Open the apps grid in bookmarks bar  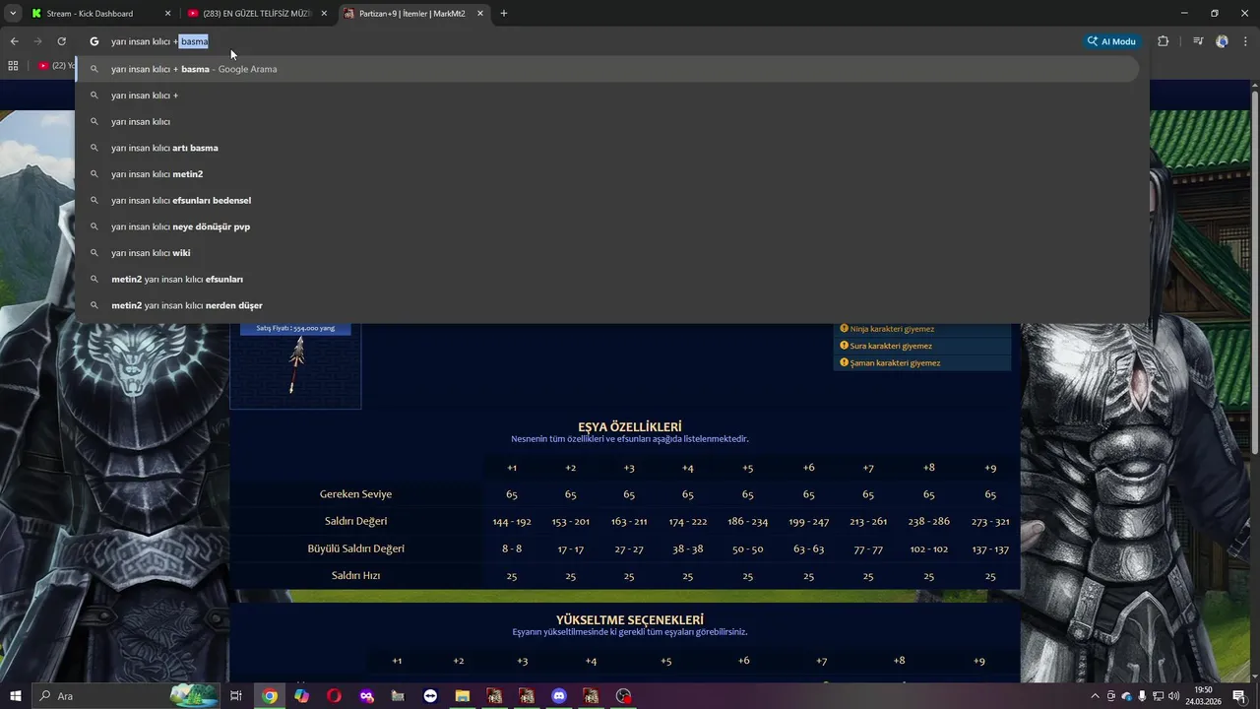[x=13, y=66]
